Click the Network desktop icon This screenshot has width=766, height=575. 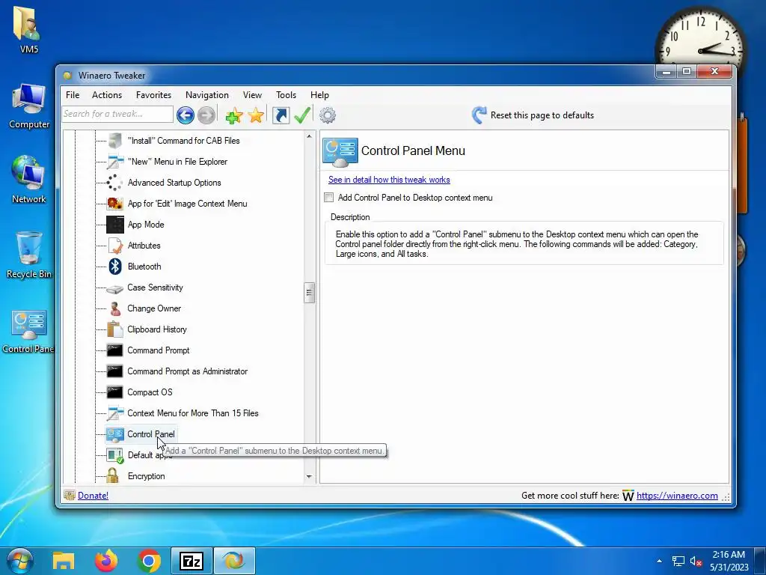[29, 180]
